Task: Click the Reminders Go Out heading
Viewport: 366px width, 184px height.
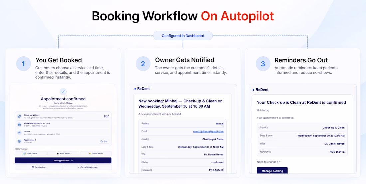Action: coord(301,60)
